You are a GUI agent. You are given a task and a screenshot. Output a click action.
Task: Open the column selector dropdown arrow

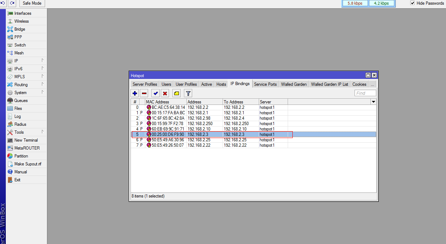[x=373, y=102]
